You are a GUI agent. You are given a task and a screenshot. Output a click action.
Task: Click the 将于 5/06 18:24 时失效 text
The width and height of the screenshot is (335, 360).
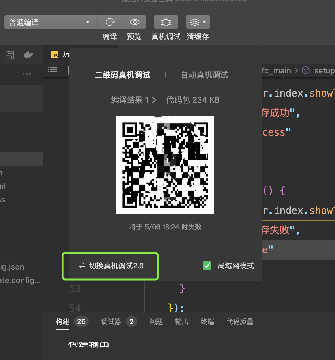(x=165, y=227)
